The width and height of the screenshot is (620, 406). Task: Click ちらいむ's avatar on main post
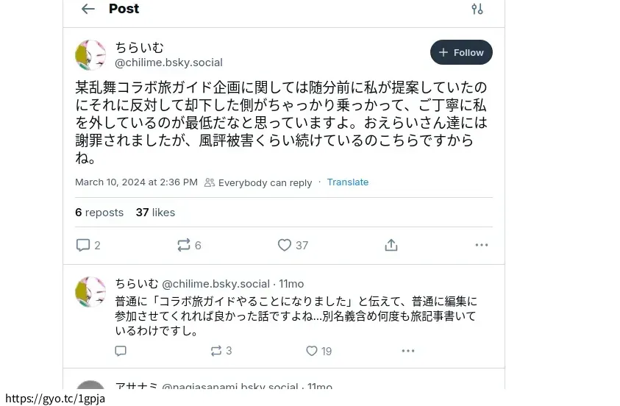coord(90,55)
